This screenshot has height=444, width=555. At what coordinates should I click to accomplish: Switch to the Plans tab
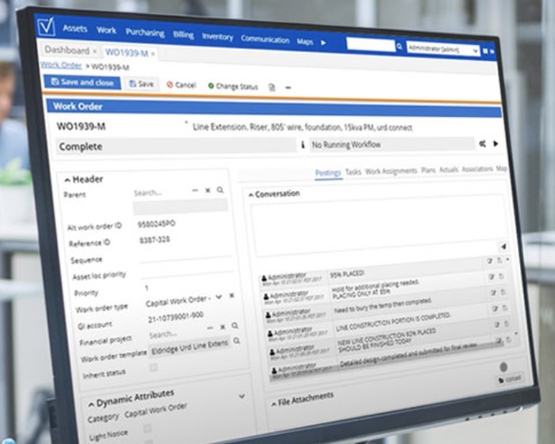click(x=429, y=170)
